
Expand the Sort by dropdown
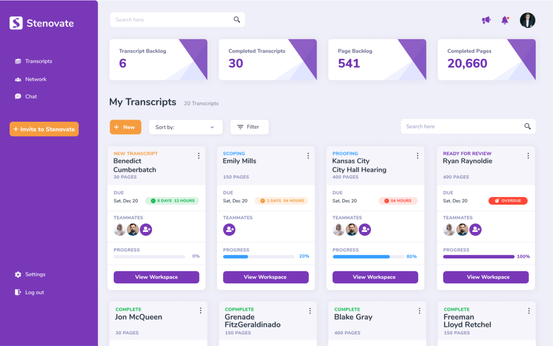186,127
